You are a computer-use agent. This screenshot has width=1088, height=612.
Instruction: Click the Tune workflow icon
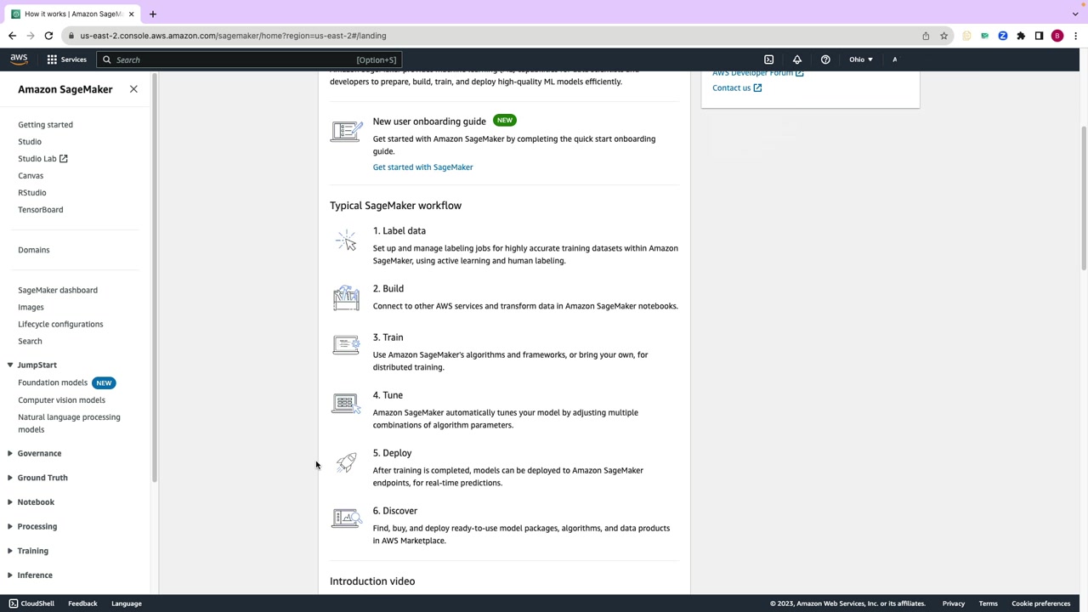(346, 403)
